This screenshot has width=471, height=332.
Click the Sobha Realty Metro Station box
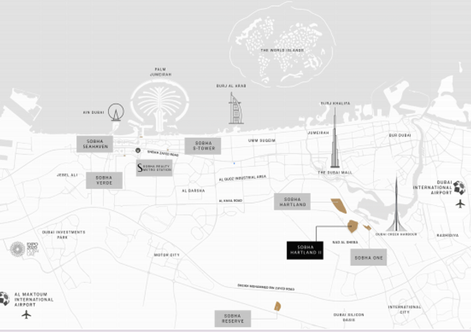[155, 167]
